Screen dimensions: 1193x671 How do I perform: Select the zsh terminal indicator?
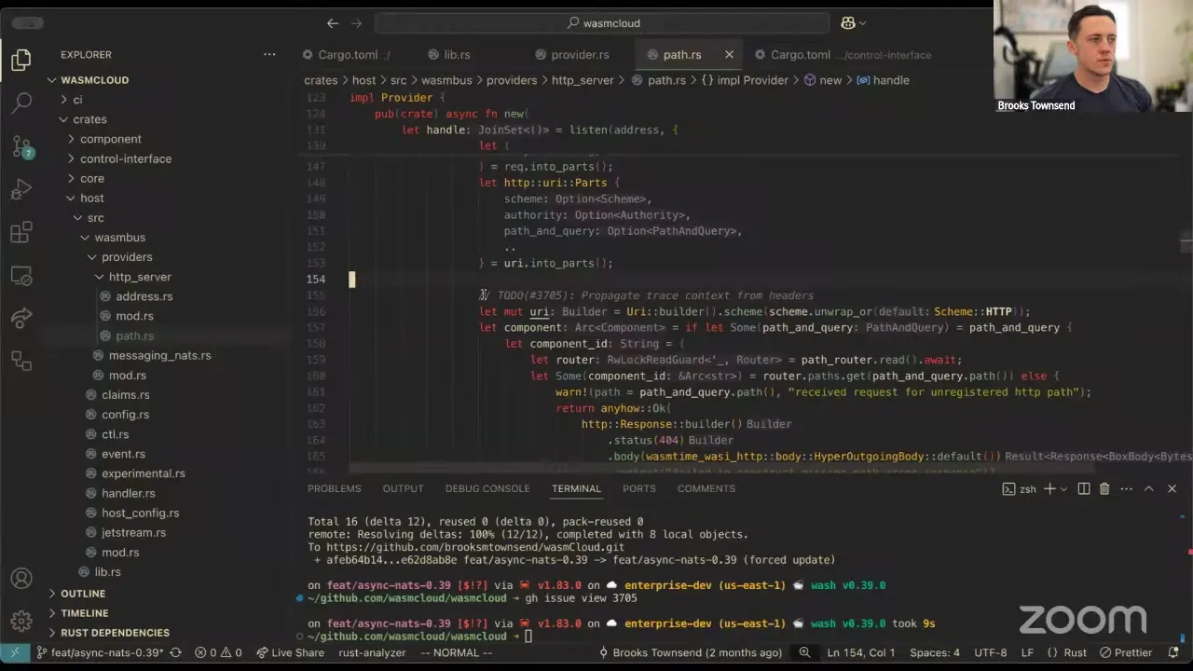1020,488
